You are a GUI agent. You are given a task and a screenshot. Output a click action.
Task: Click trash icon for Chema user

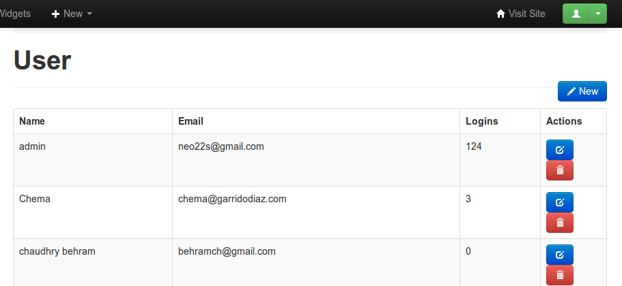[x=560, y=223]
